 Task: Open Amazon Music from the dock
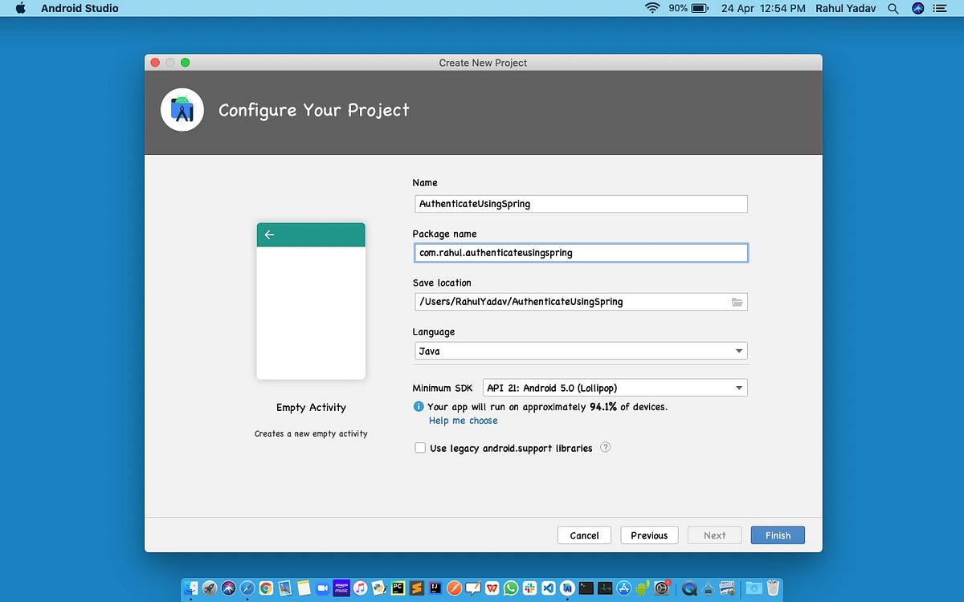point(341,588)
